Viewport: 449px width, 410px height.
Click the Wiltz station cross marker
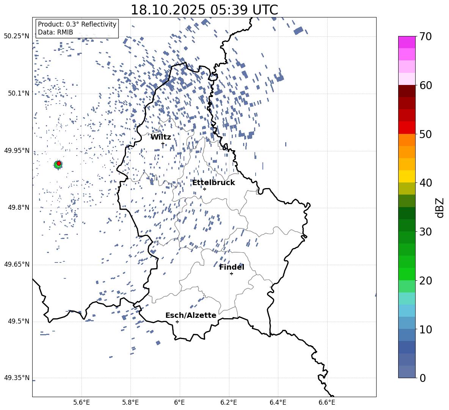pyautogui.click(x=163, y=143)
